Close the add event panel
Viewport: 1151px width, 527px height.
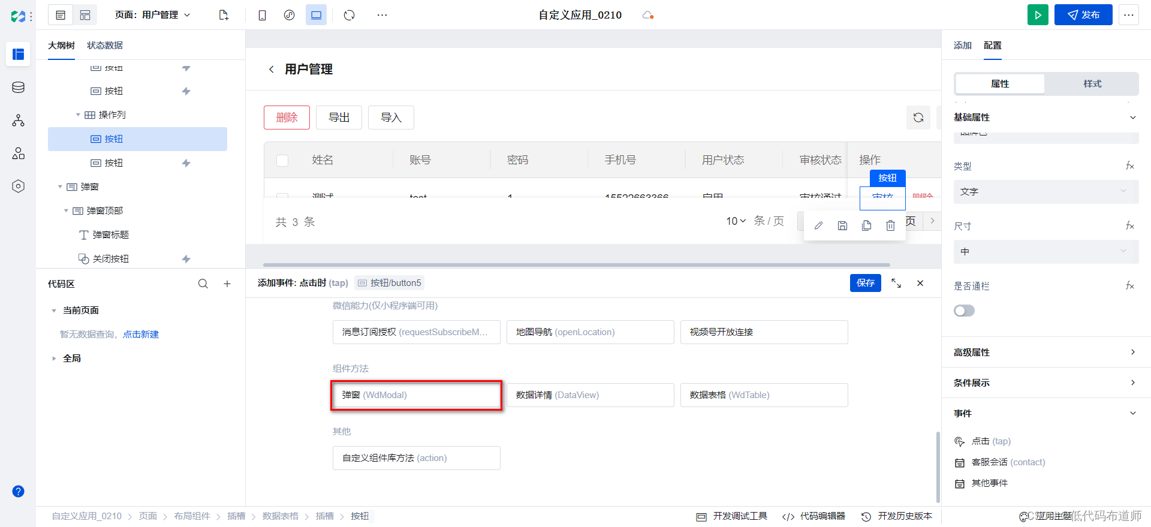point(920,283)
